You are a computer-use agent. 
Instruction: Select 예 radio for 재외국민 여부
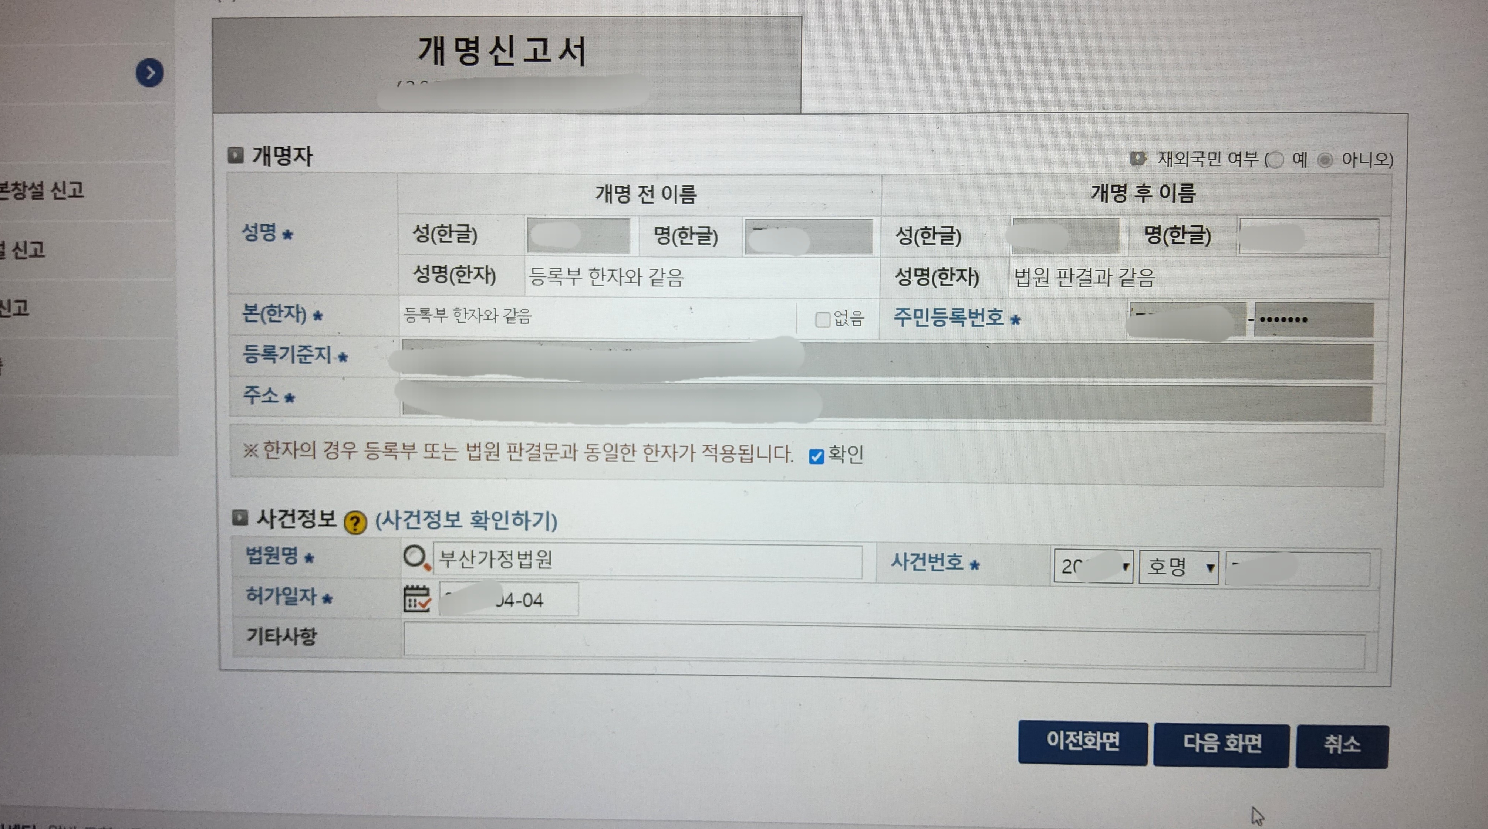(x=1275, y=160)
